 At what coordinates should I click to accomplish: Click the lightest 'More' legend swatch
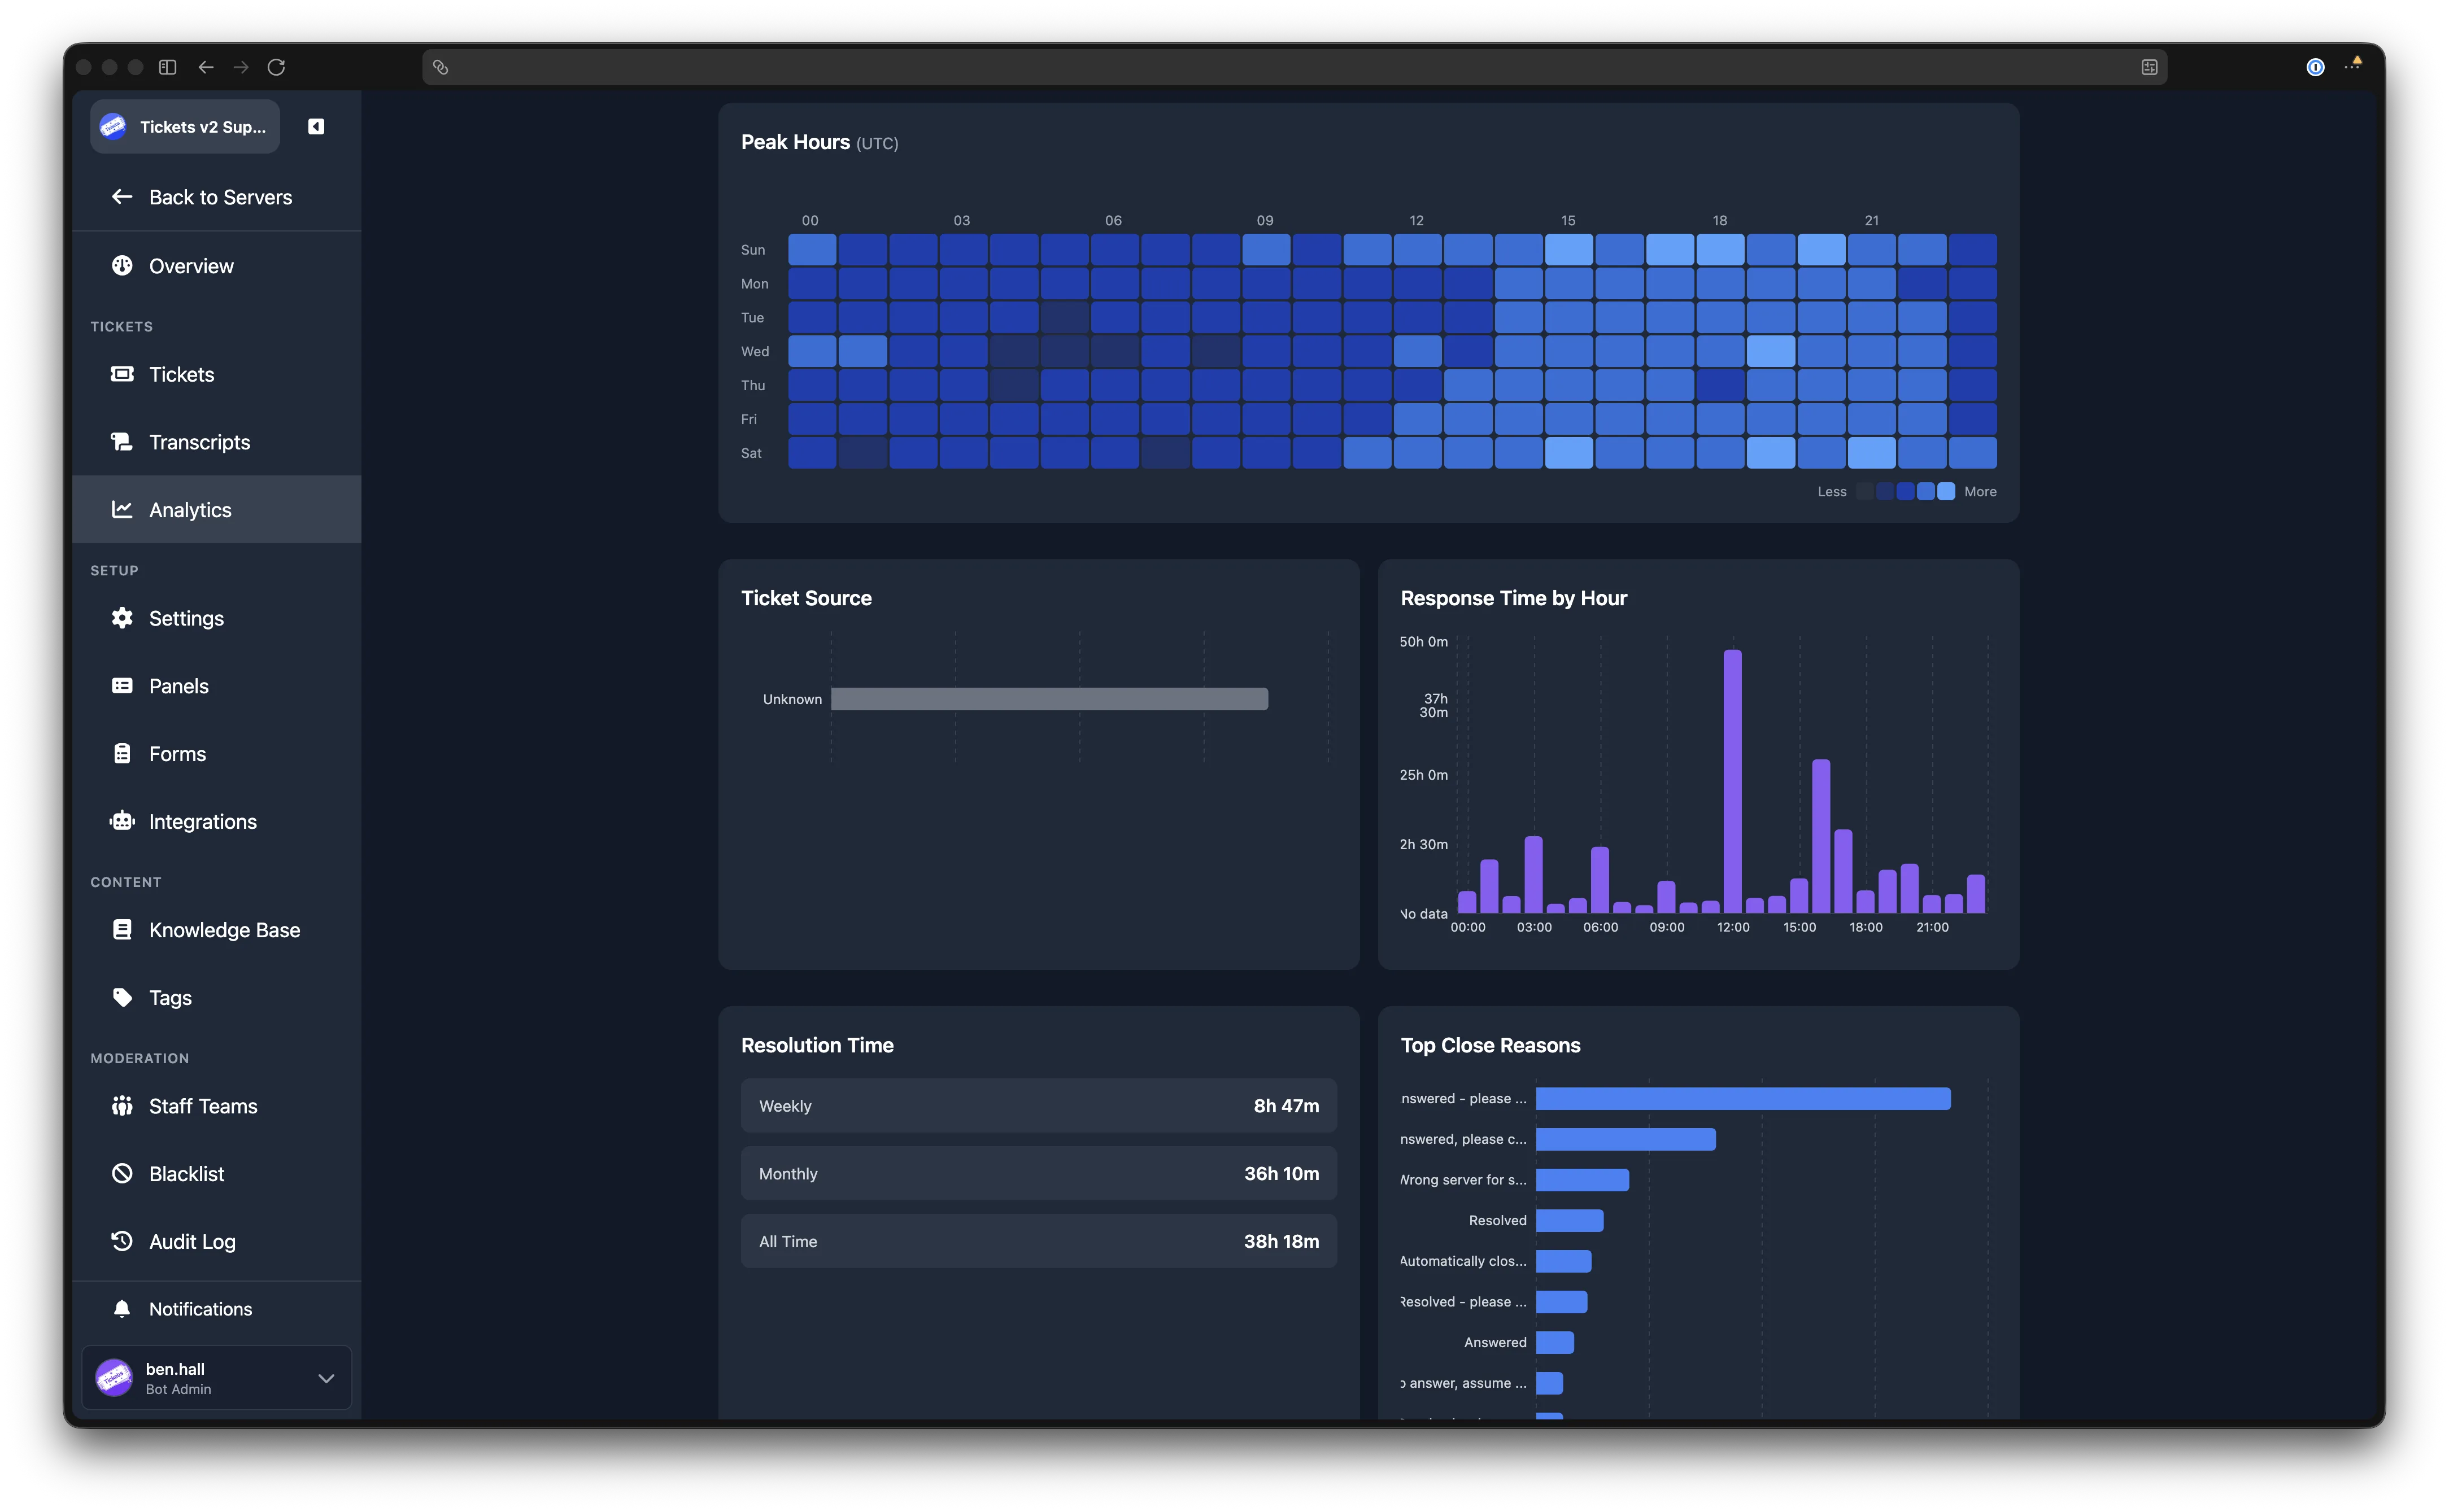pos(1946,491)
